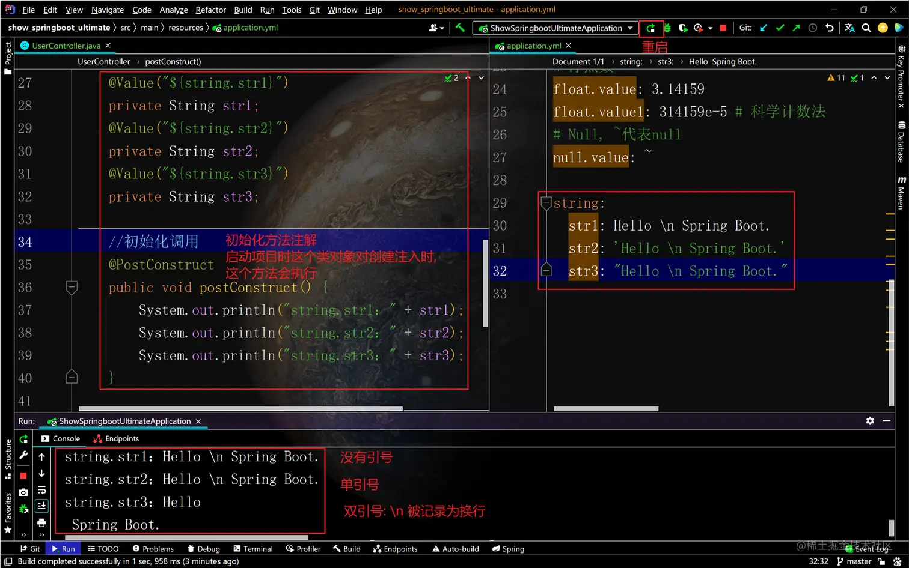
Task: Open Git Show History clock icon
Action: coord(813,28)
